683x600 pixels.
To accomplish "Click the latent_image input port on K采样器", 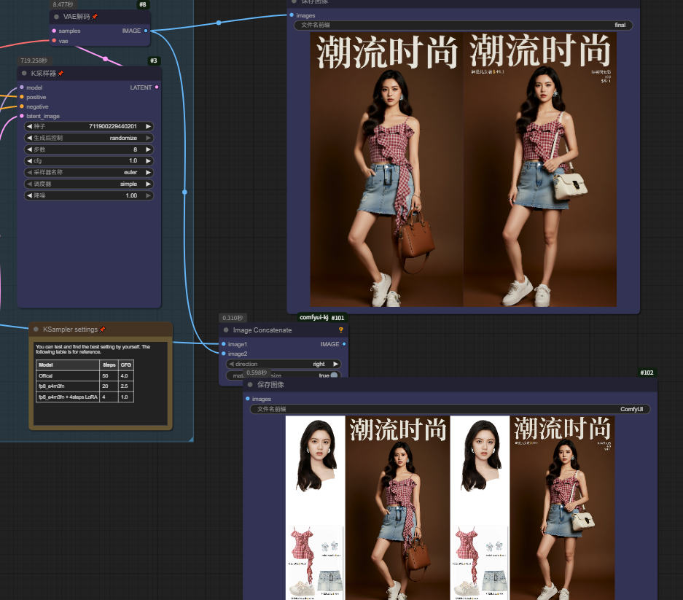I will (22, 117).
